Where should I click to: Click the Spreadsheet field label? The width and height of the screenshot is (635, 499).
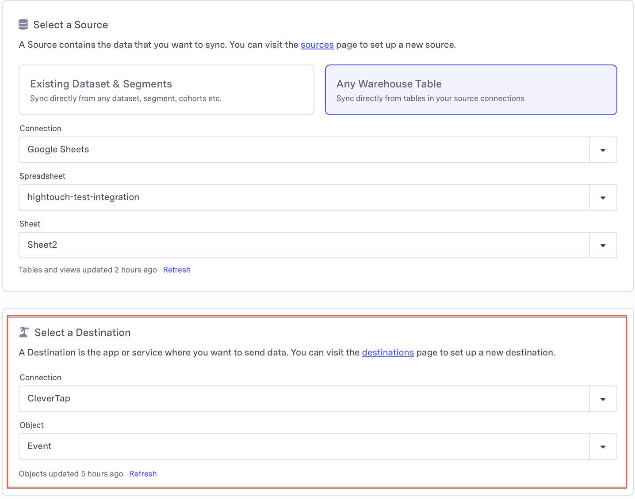tap(42, 176)
